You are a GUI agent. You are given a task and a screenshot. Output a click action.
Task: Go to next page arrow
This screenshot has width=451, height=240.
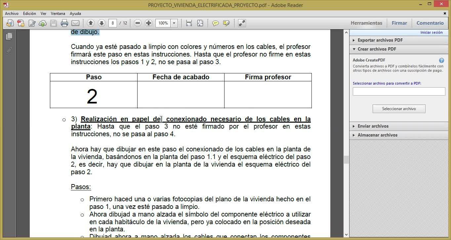click(x=102, y=23)
